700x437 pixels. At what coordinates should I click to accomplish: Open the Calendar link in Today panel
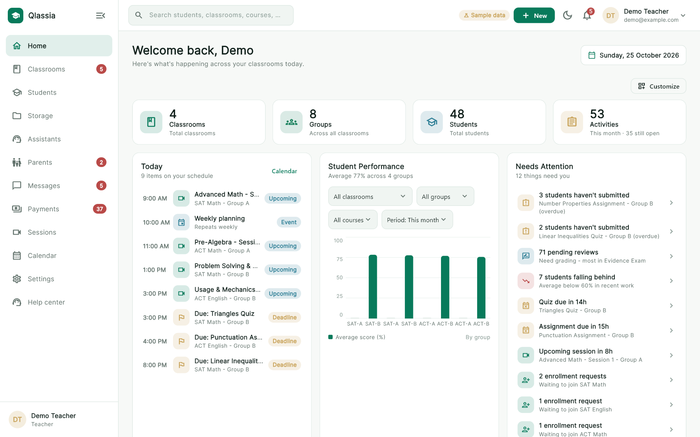(284, 171)
